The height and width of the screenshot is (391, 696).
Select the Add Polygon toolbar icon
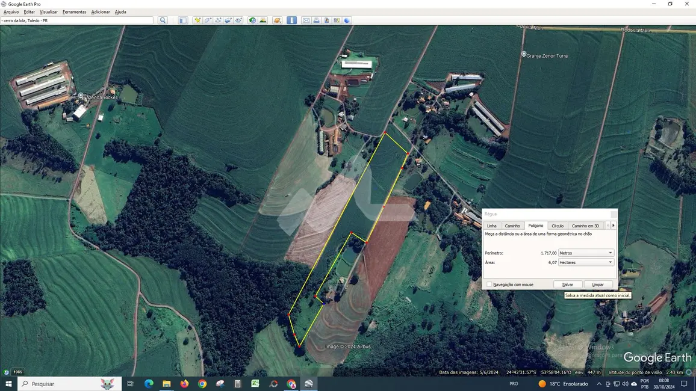pyautogui.click(x=208, y=20)
